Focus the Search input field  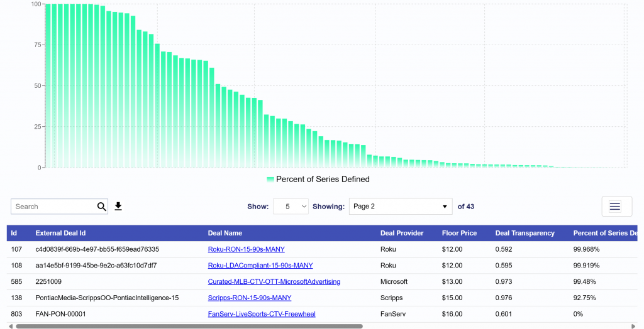(x=54, y=207)
